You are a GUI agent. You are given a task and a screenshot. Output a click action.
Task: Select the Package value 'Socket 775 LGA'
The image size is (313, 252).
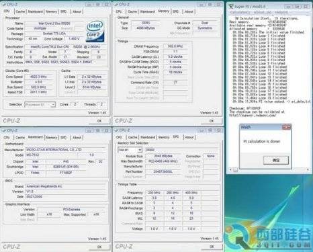pyautogui.click(x=54, y=34)
